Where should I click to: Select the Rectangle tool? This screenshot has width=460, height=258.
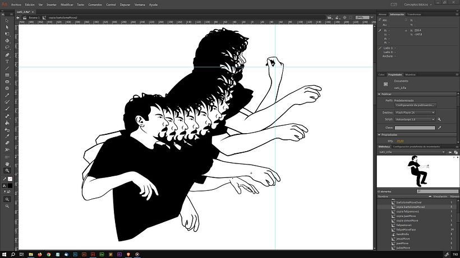(x=7, y=75)
